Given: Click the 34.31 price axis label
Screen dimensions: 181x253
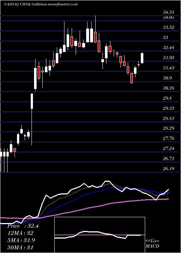Looking at the screenshot, I should click(x=169, y=12).
